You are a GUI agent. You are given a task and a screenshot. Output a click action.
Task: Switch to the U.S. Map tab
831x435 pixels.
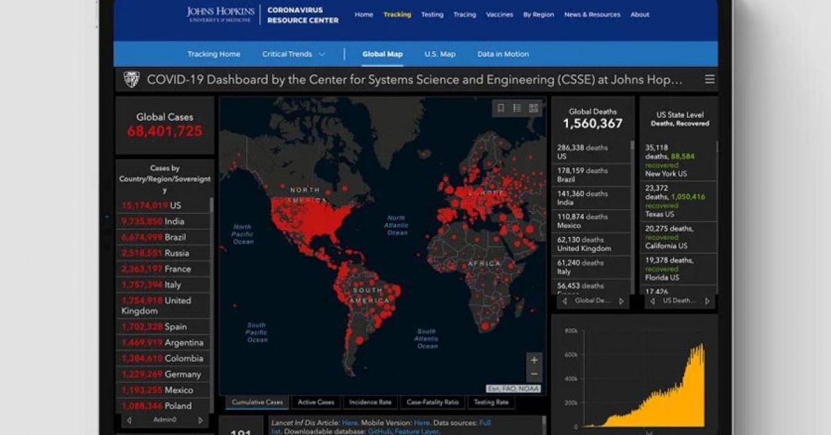click(x=440, y=54)
